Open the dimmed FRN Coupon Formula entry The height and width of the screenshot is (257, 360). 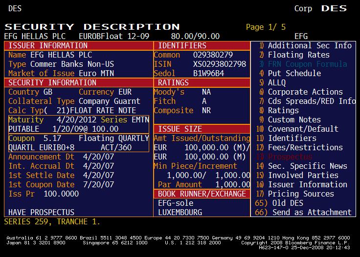(x=303, y=64)
